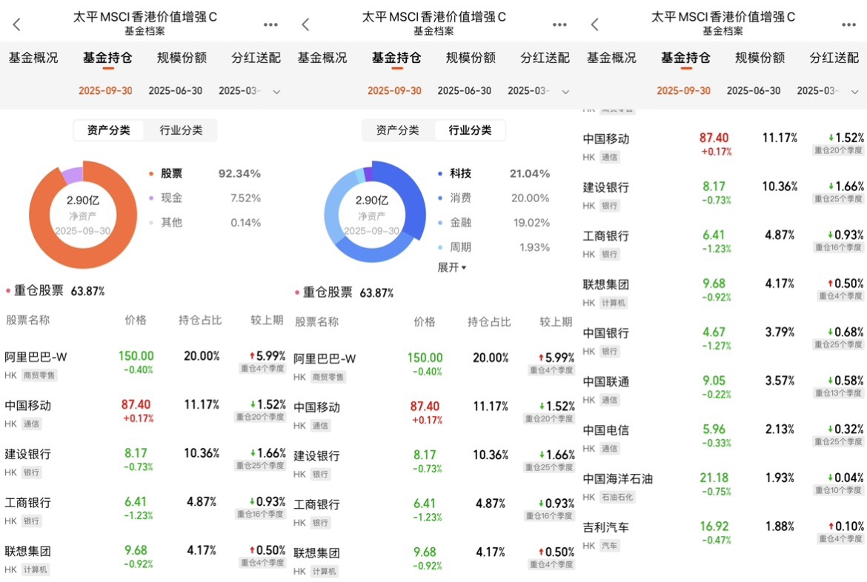Click the 重仓13个季度 badge for 中国联通
867x582 pixels.
coord(838,393)
